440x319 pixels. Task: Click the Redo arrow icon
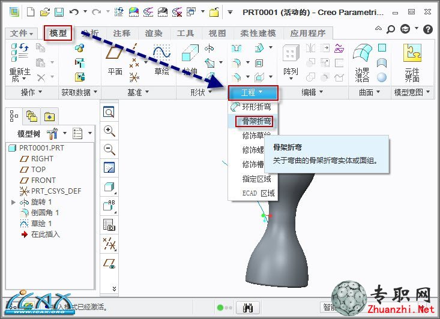point(96,12)
